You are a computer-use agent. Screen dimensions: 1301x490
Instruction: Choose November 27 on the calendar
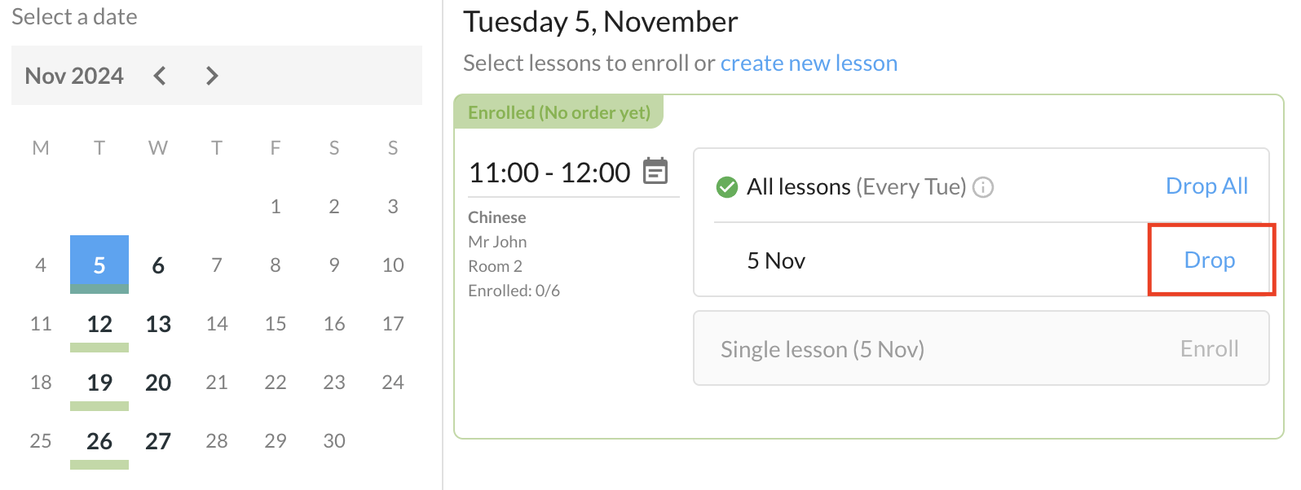(158, 441)
